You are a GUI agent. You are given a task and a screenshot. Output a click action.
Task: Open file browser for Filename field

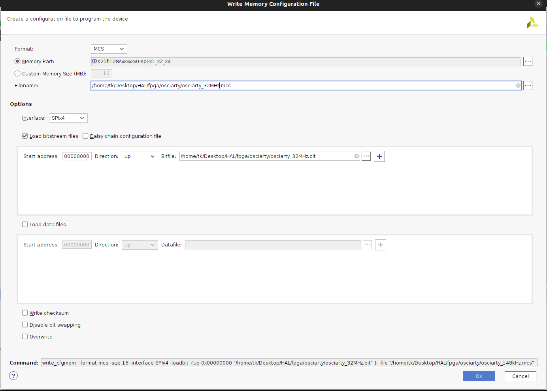click(528, 86)
